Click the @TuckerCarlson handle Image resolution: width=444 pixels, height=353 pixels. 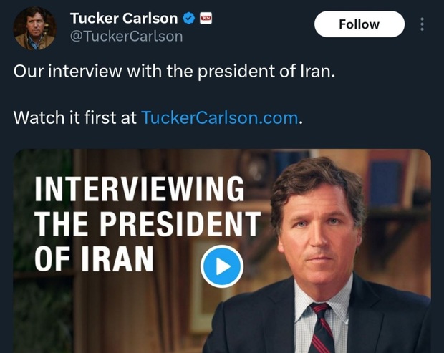coord(126,36)
